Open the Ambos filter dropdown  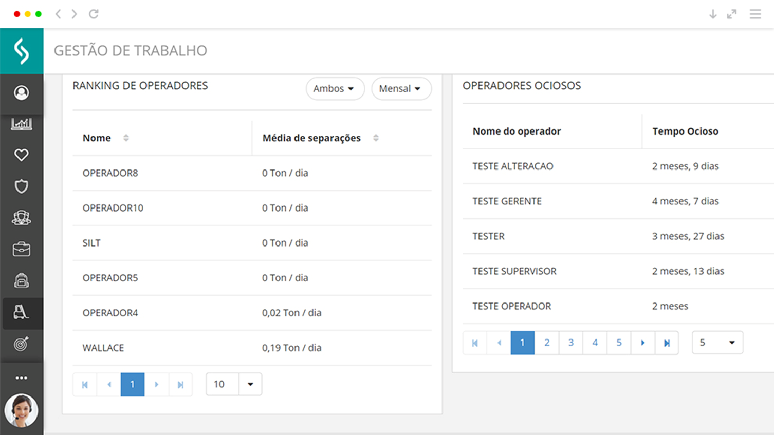335,88
